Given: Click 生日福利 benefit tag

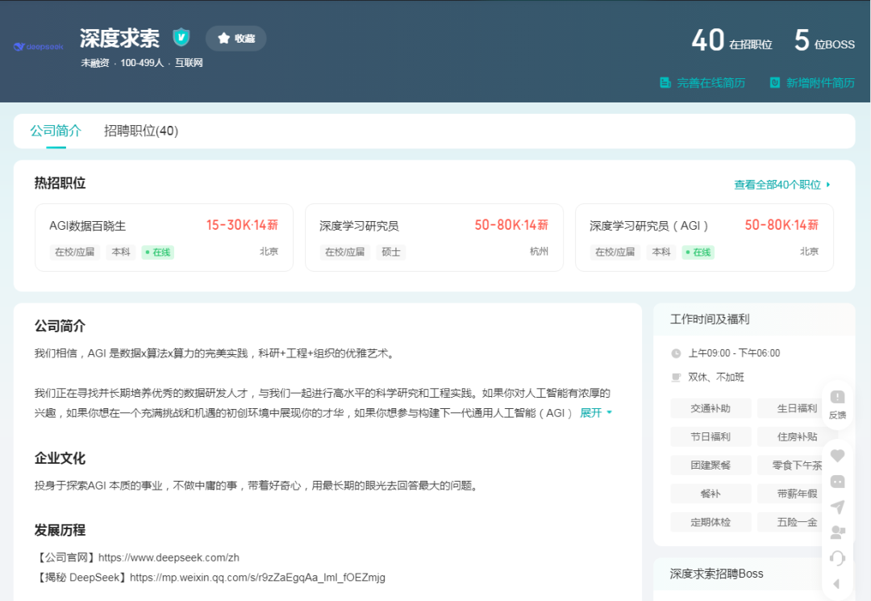Looking at the screenshot, I should pos(797,408).
